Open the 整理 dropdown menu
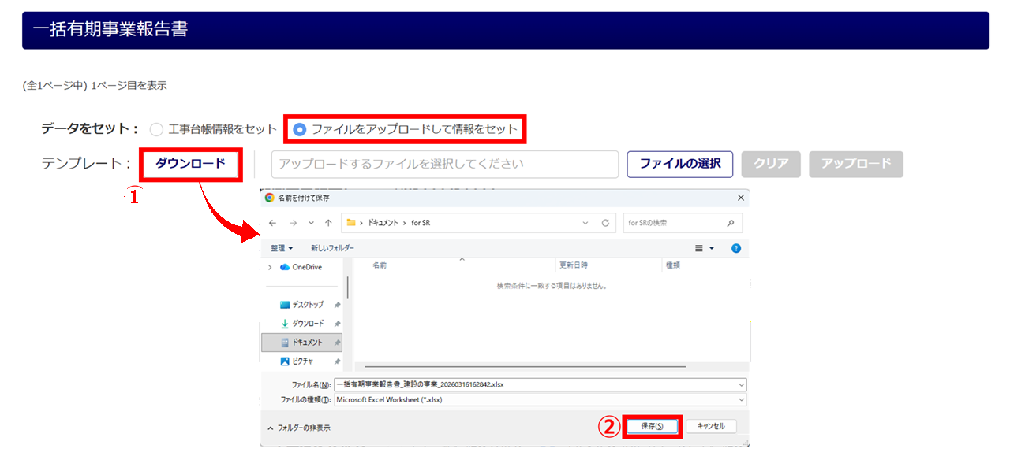The height and width of the screenshot is (456, 1010). click(x=282, y=248)
